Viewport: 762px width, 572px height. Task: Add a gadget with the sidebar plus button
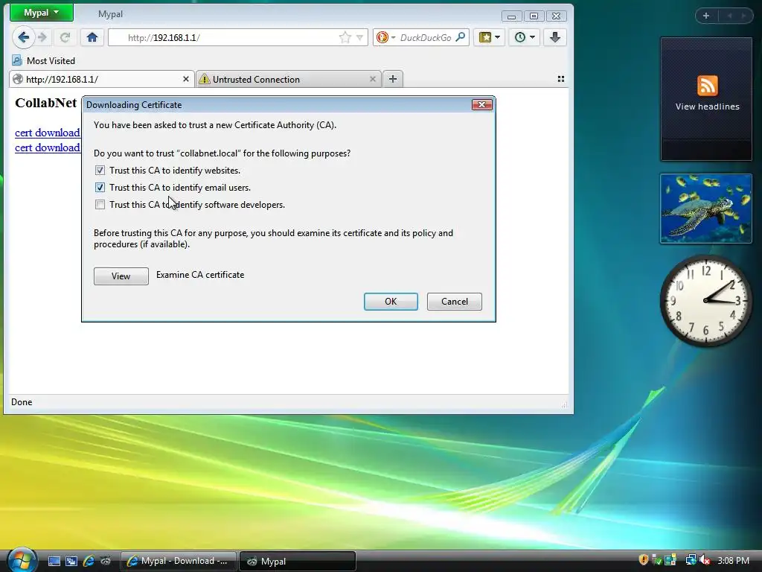706,16
